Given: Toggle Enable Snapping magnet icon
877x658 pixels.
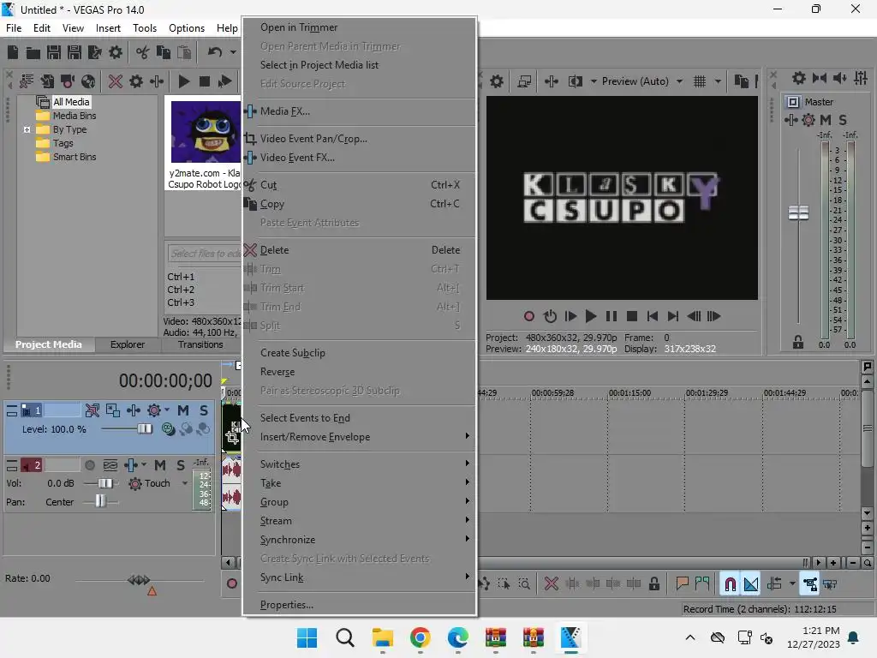Looking at the screenshot, I should click(730, 584).
